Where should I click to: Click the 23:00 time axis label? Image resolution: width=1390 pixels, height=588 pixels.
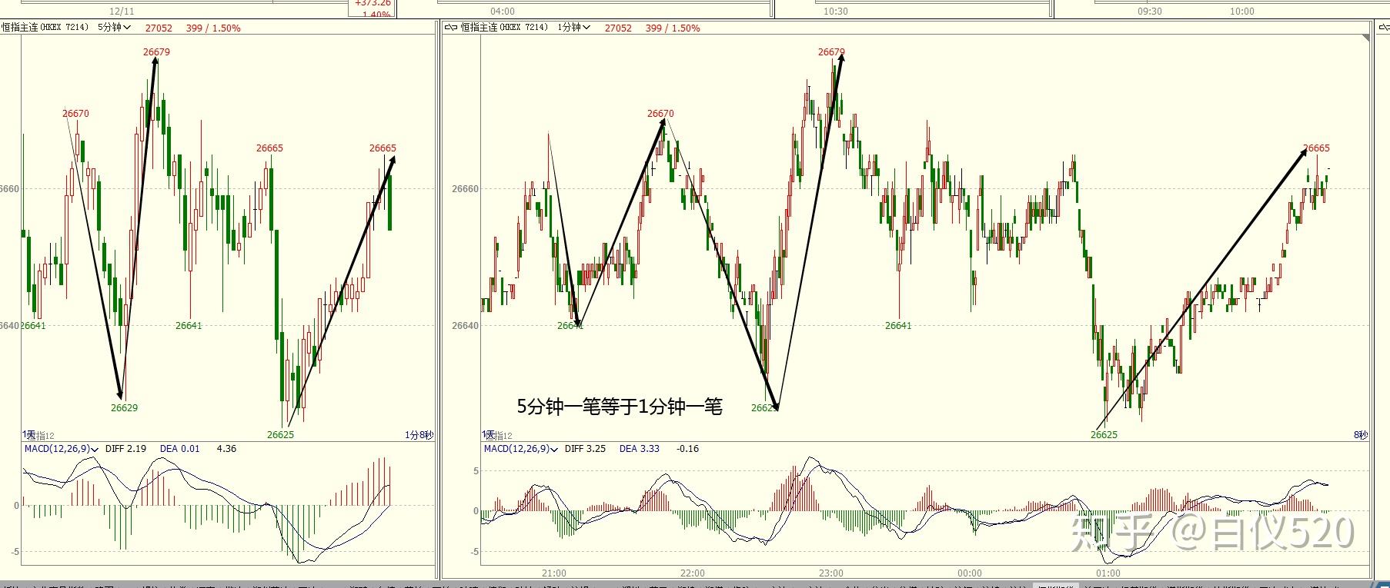pos(831,573)
